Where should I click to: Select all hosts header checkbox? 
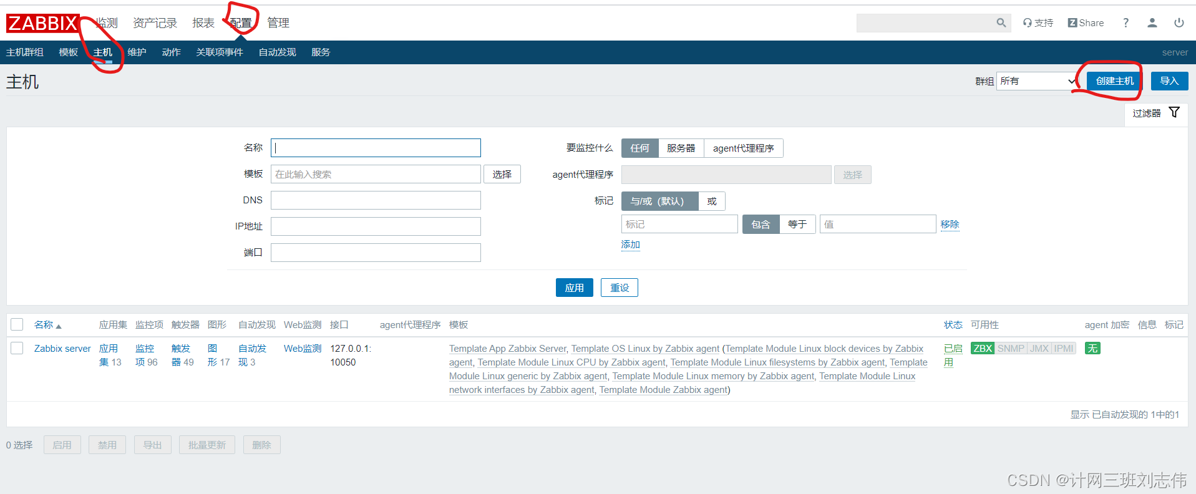[17, 324]
